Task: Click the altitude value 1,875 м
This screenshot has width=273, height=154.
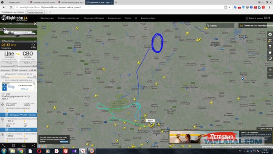Action: (x=10, y=121)
